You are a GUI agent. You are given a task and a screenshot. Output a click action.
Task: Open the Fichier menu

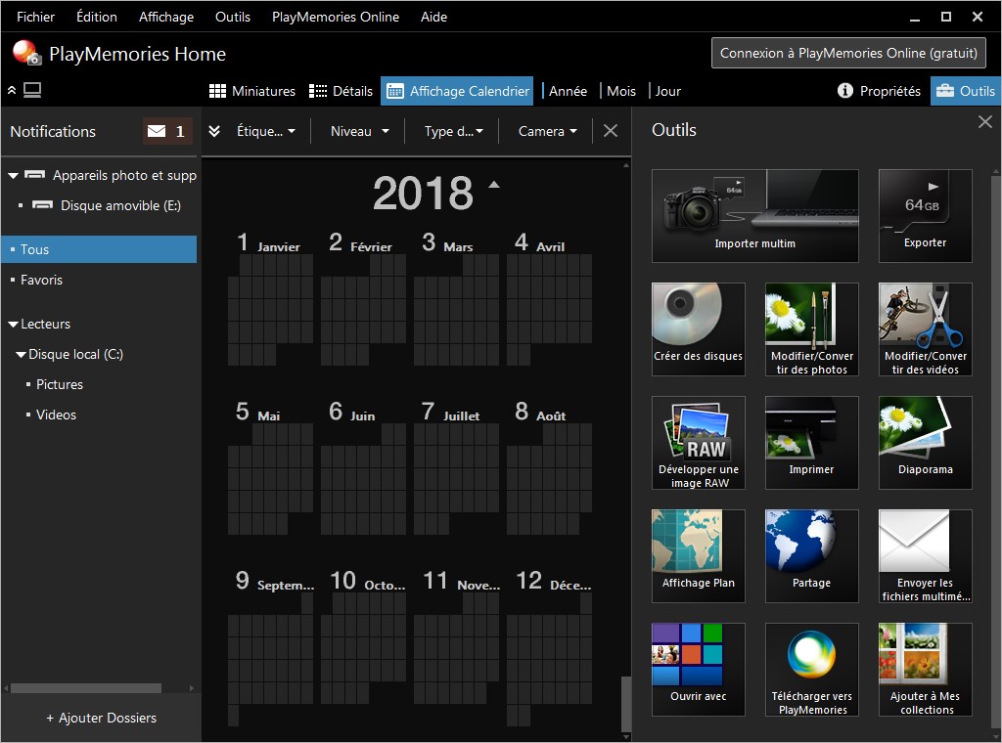point(36,17)
